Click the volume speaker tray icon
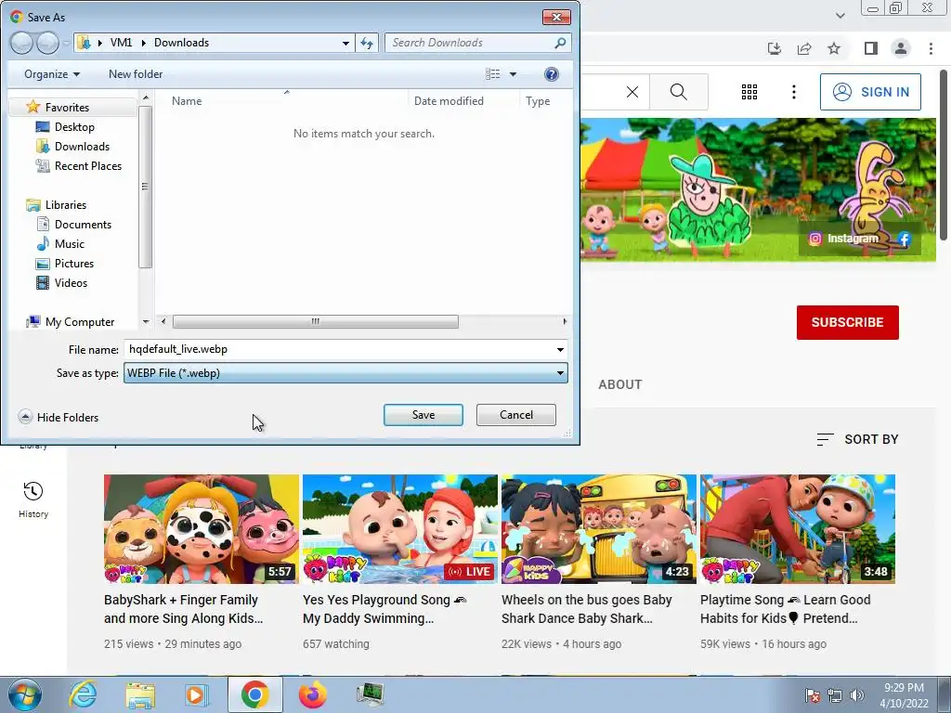The width and height of the screenshot is (951, 713). pyautogui.click(x=857, y=695)
